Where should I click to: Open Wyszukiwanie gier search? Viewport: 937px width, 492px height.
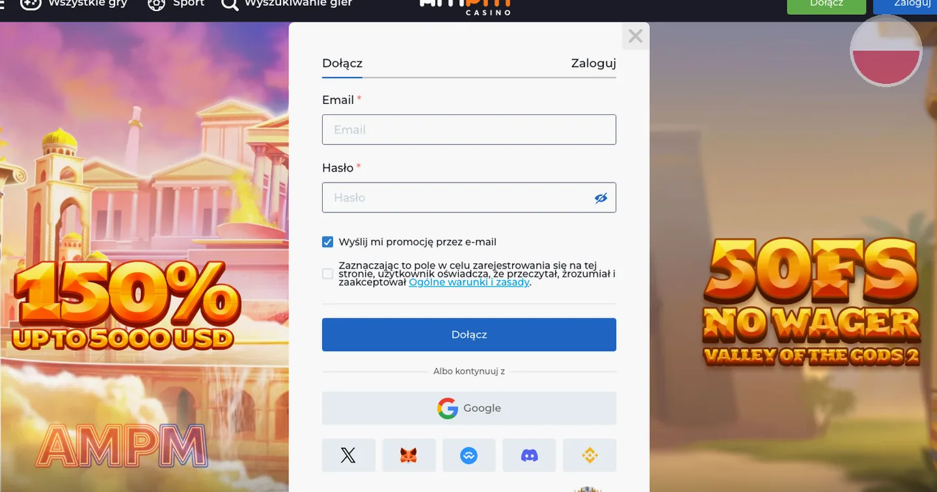287,4
